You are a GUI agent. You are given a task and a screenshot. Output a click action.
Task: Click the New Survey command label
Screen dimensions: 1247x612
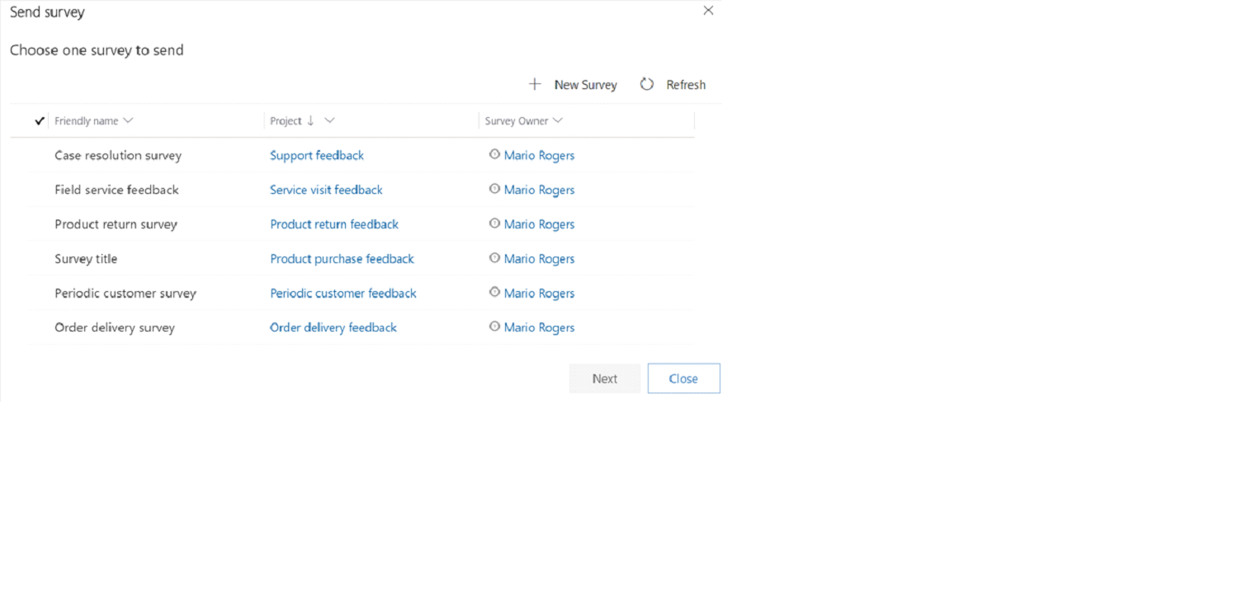pyautogui.click(x=585, y=85)
